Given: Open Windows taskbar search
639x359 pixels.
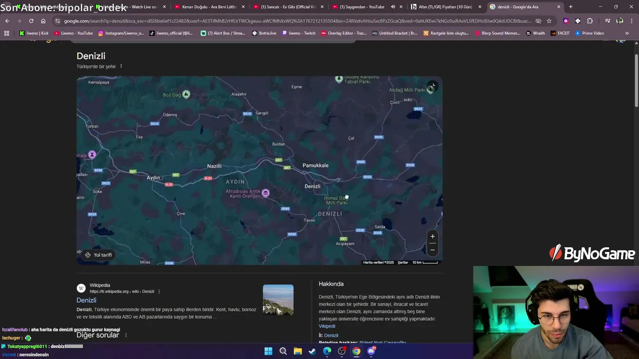Looking at the screenshot, I should [x=283, y=351].
